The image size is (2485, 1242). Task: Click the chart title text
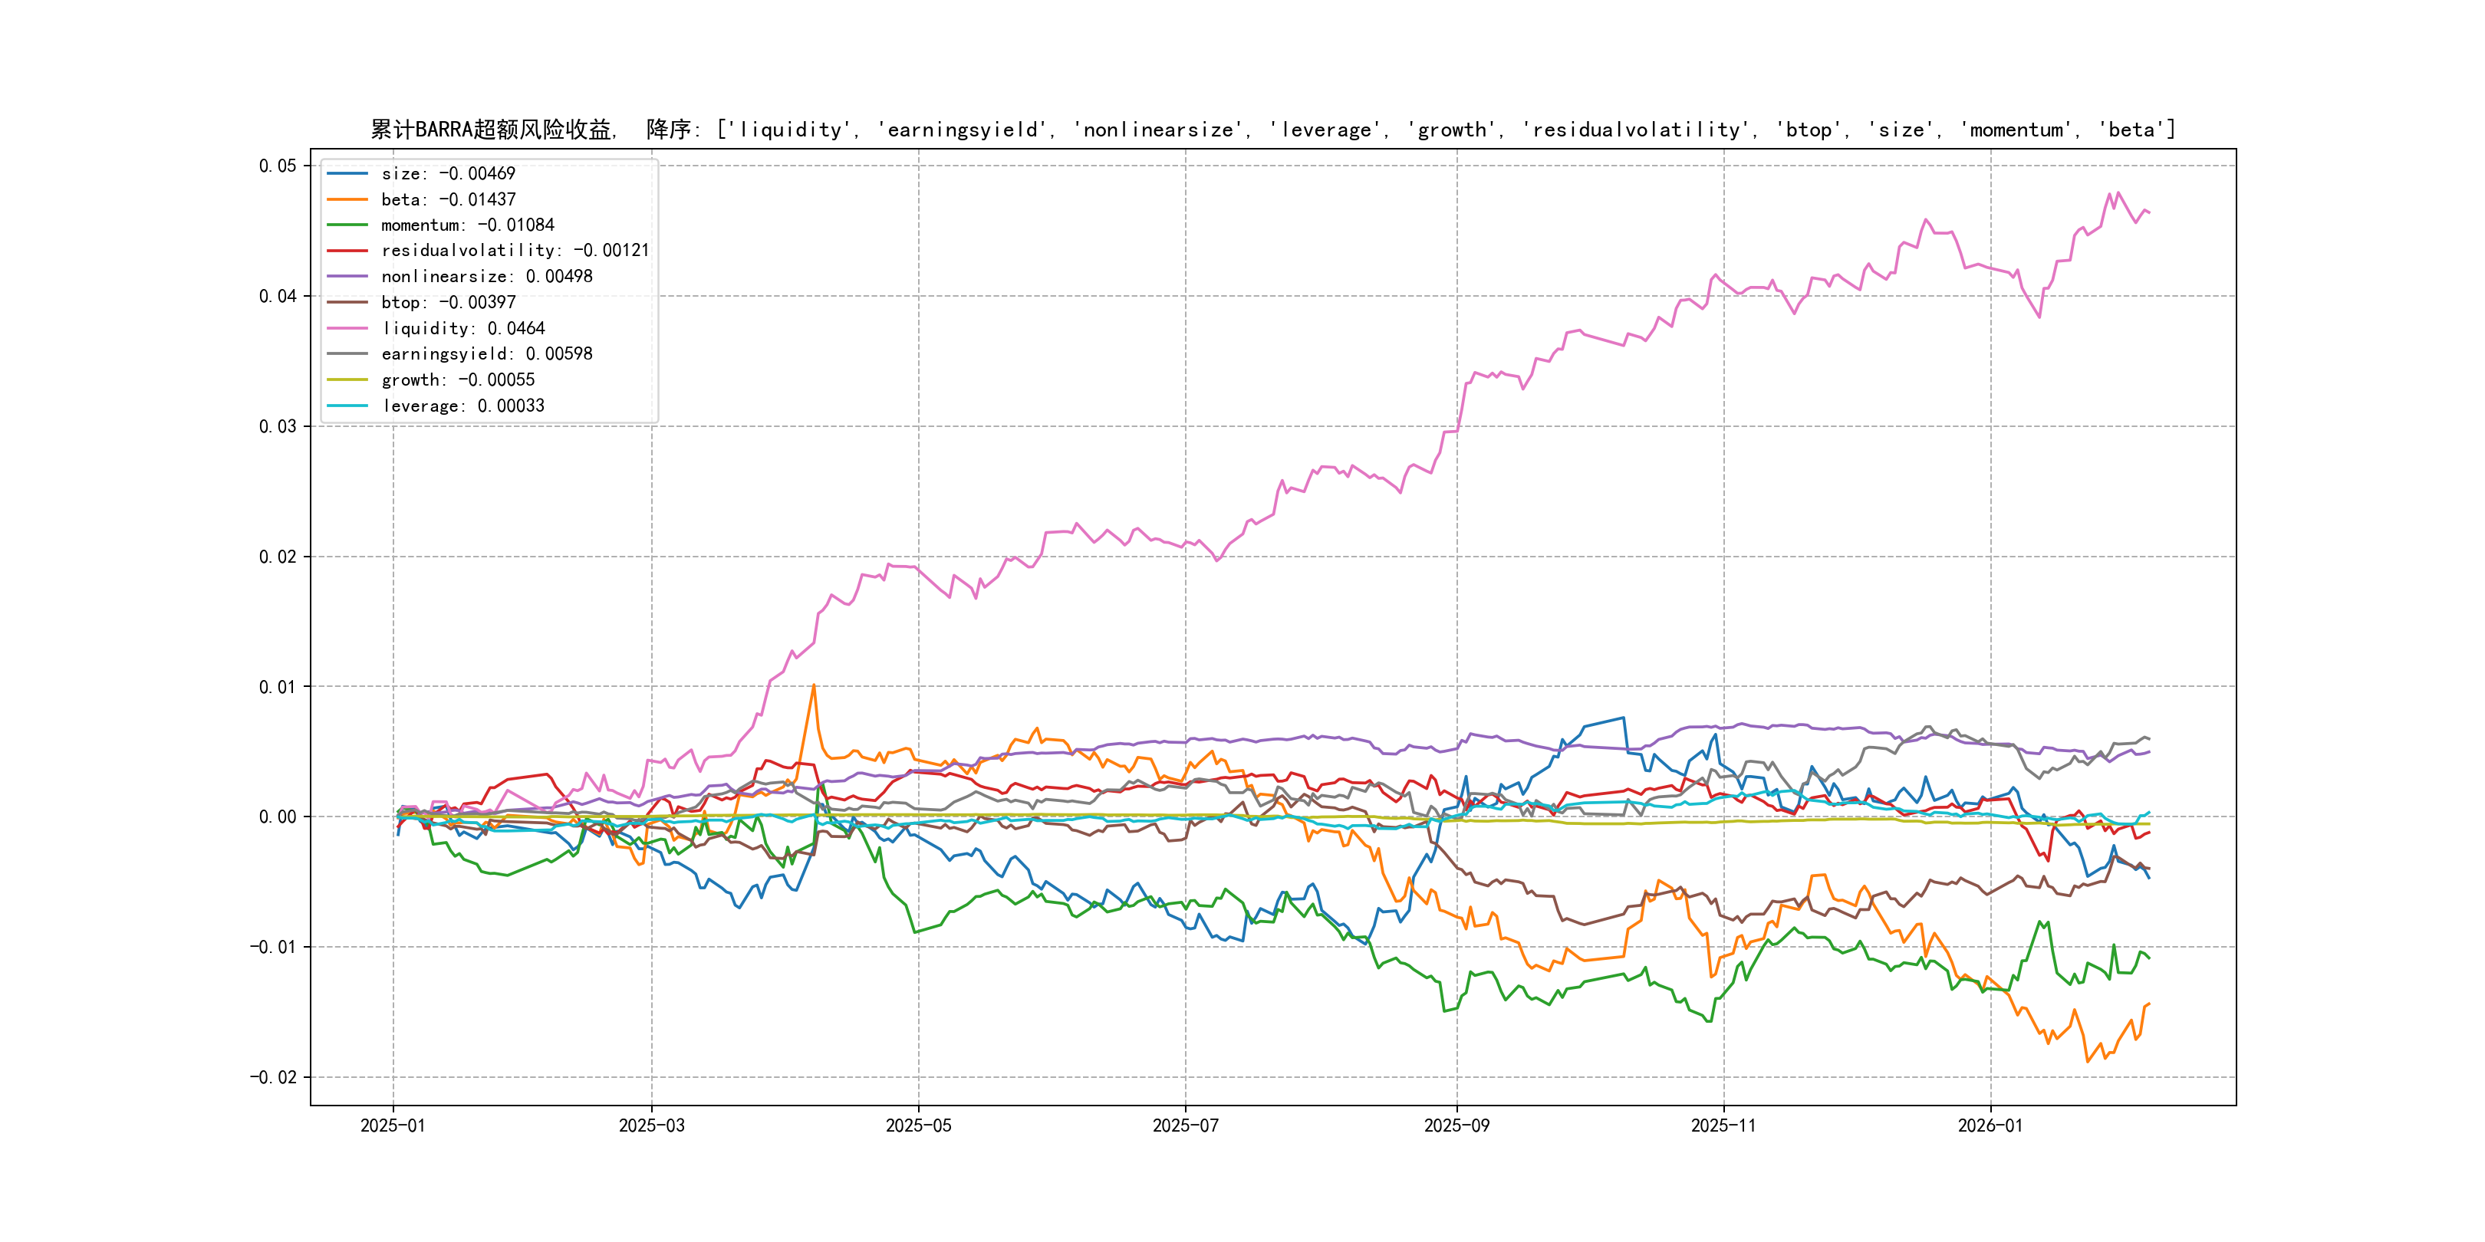tap(1272, 130)
